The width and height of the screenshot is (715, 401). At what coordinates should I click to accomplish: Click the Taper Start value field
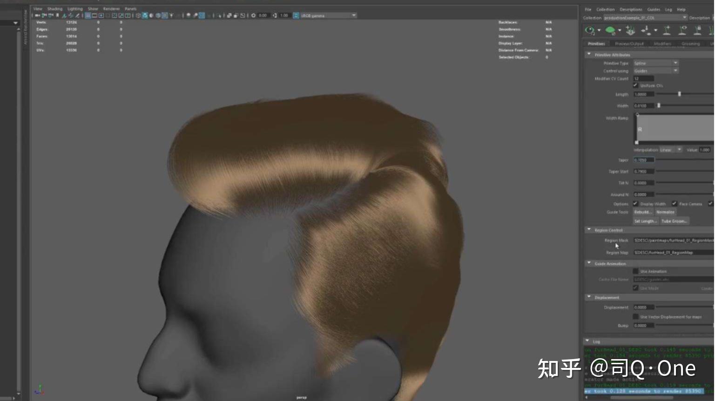click(644, 172)
